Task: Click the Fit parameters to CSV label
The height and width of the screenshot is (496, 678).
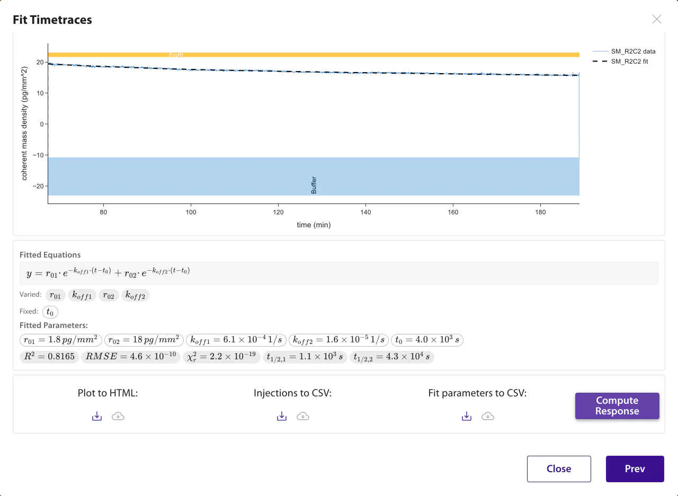Action: coord(477,393)
